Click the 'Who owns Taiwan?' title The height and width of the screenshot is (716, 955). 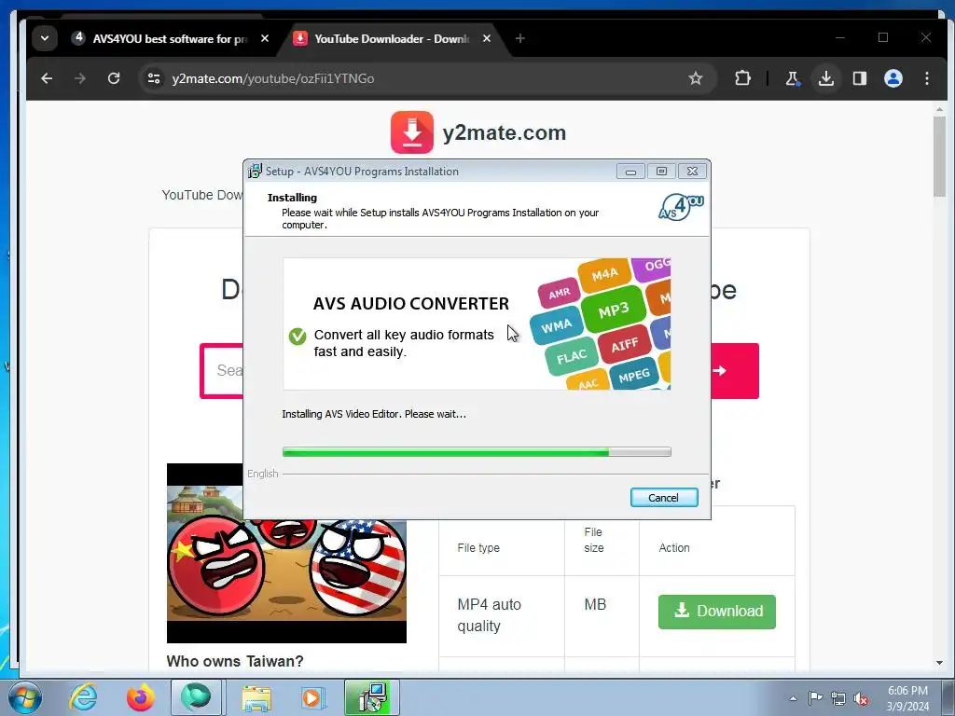(234, 661)
